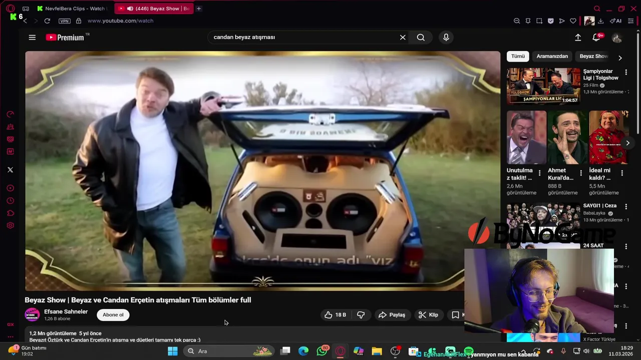Open settings gear in Opera sidebar
This screenshot has height=360, width=641.
[10, 225]
